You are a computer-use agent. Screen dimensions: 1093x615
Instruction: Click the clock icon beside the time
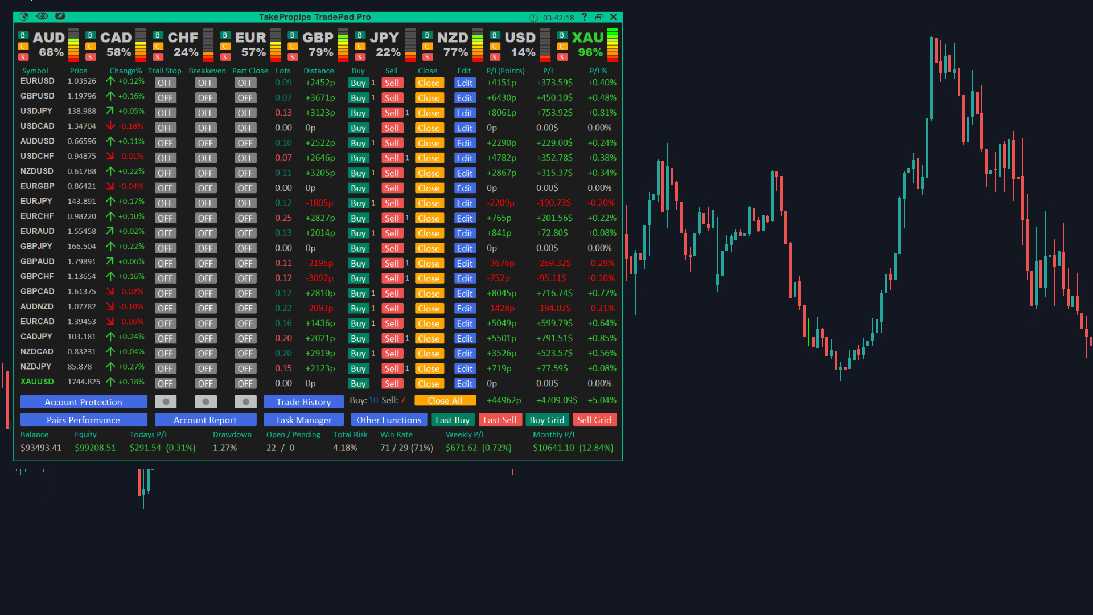pos(533,18)
